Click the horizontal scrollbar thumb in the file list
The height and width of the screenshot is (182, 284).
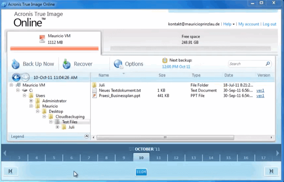tap(165, 138)
